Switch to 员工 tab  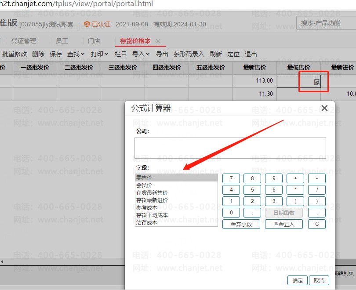pos(62,41)
